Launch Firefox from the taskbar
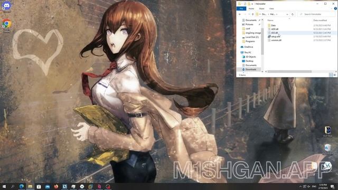The width and height of the screenshot is (338, 190). [56, 186]
